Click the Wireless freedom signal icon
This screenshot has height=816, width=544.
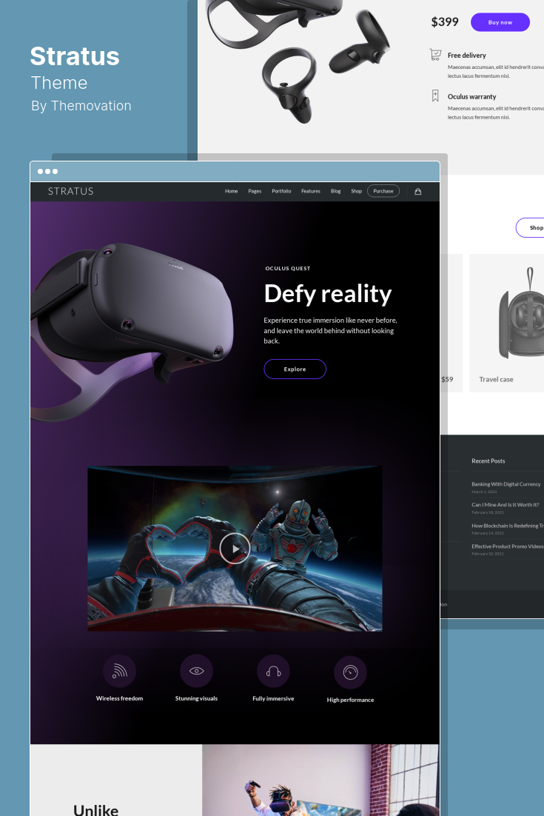pyautogui.click(x=120, y=671)
